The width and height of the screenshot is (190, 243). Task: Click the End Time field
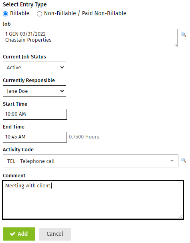click(35, 137)
